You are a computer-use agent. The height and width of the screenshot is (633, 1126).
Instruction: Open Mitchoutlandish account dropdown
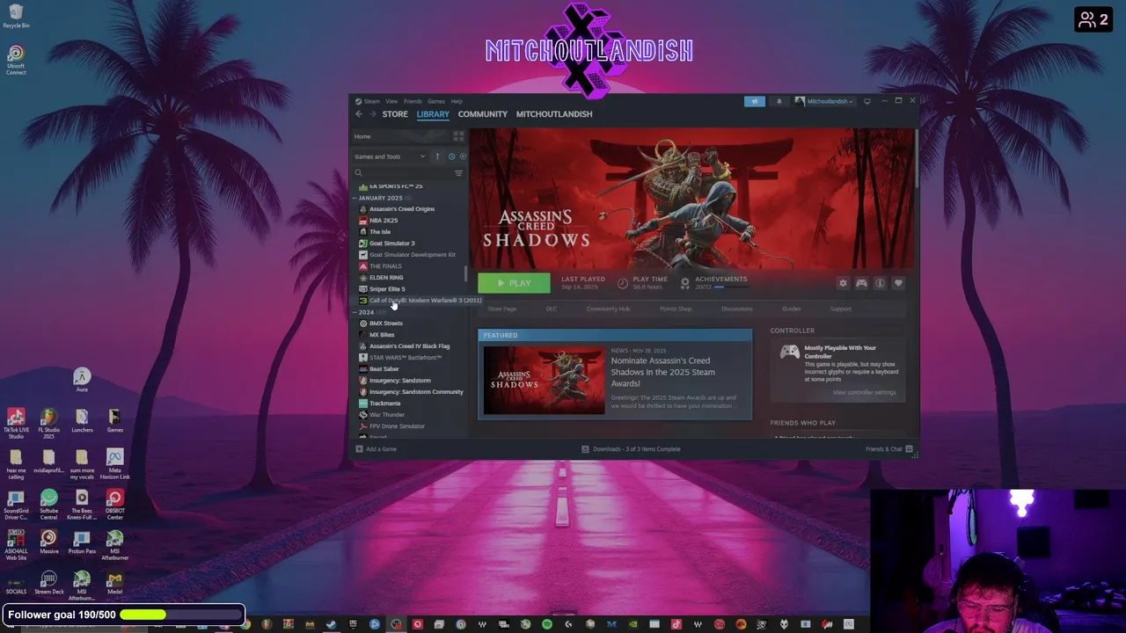tap(825, 101)
